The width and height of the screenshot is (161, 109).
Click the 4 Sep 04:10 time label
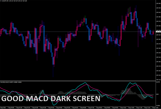[x=51, y=108]
